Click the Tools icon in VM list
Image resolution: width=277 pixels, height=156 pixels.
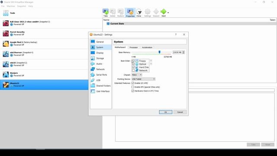(6, 13)
